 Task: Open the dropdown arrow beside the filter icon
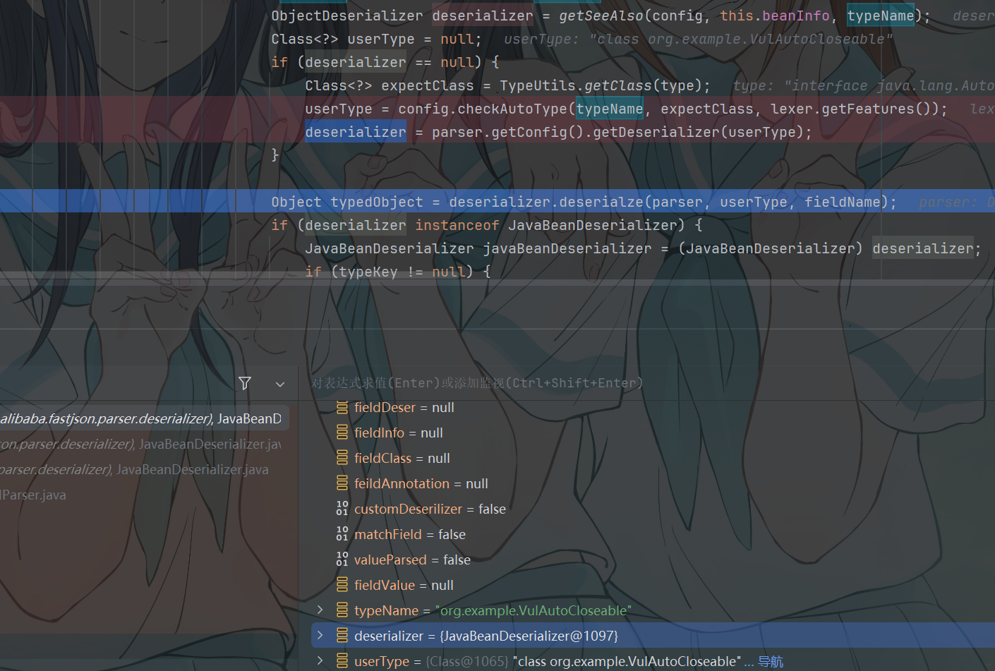(280, 385)
